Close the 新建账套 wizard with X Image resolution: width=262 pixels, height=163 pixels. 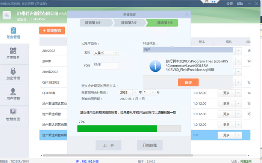187,15
